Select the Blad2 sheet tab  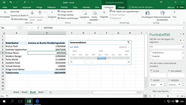[16, 92]
